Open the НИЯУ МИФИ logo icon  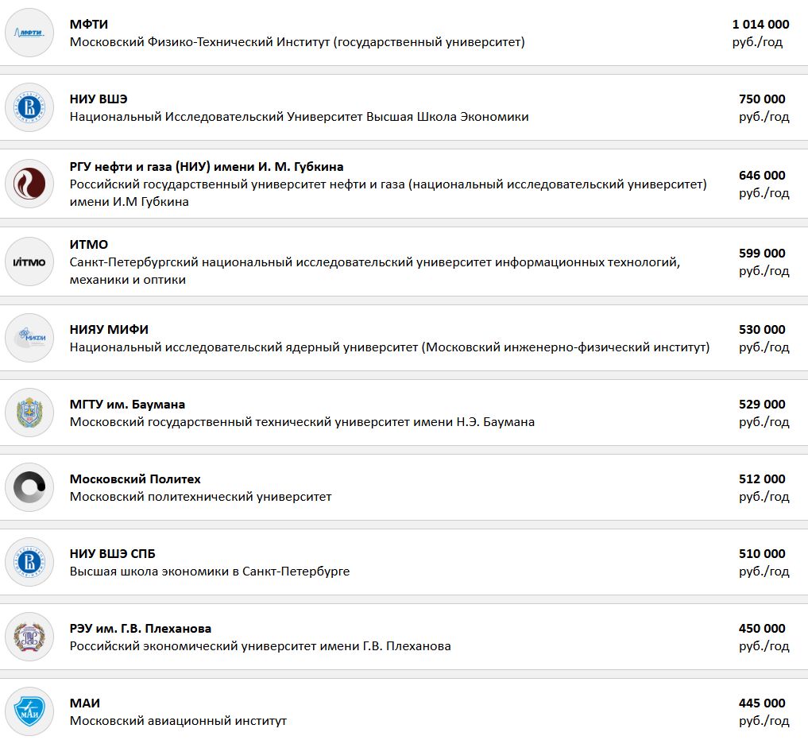(x=29, y=338)
